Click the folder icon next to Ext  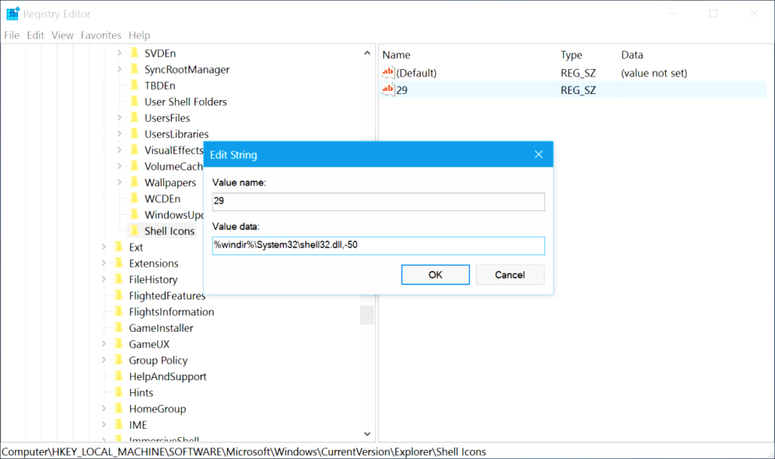point(119,247)
